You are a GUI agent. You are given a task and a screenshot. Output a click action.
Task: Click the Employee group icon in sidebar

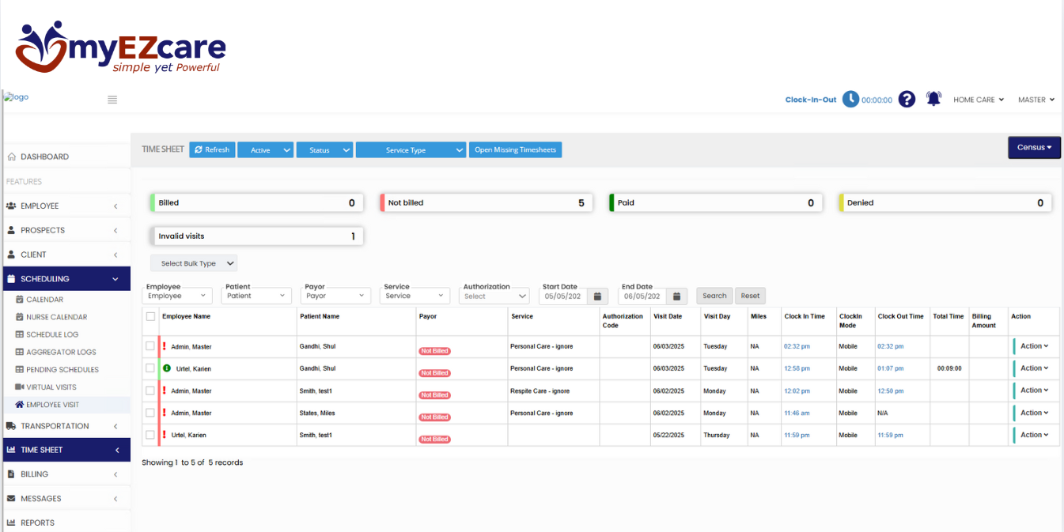[x=11, y=206]
